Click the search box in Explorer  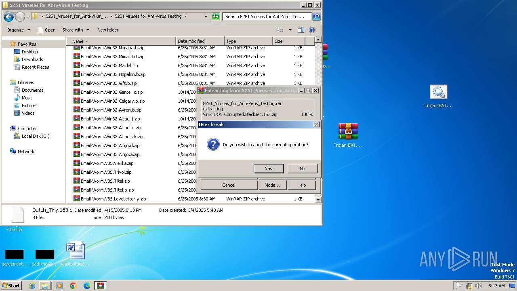267,17
